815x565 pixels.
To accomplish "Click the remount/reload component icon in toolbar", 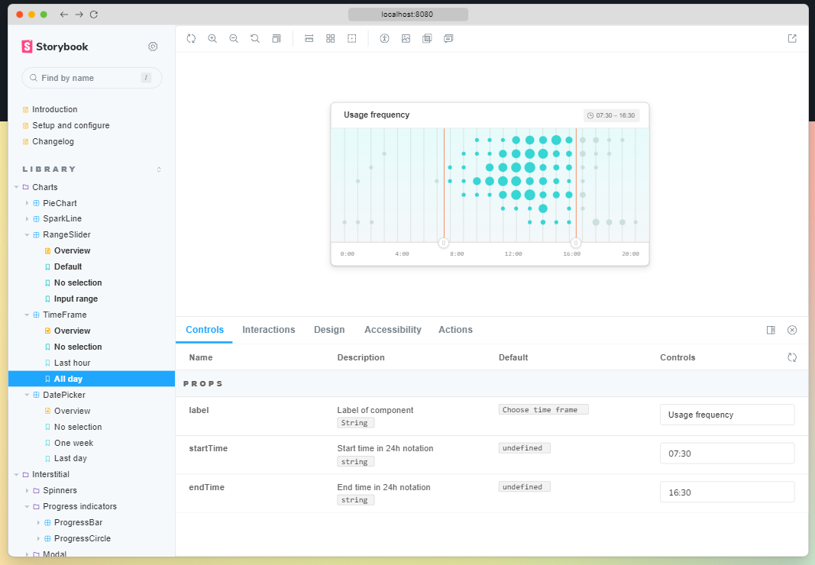I will (191, 38).
